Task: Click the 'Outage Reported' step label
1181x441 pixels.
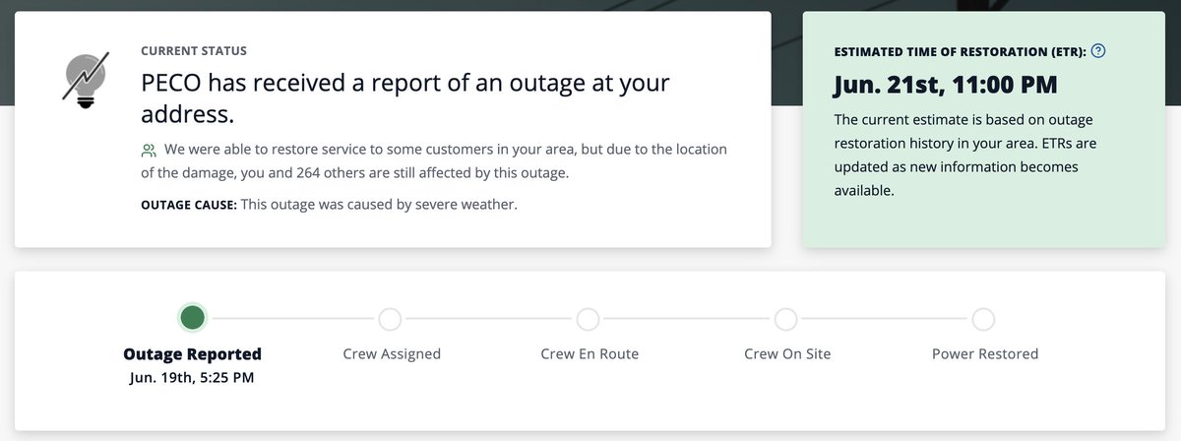Action: click(192, 354)
